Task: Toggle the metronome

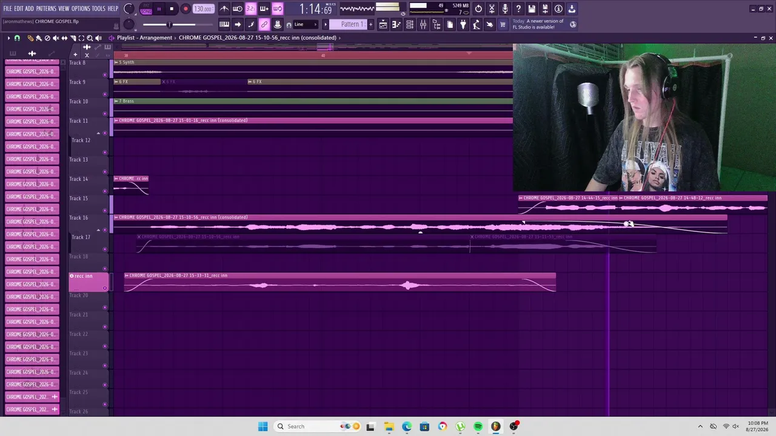Action: [x=224, y=8]
